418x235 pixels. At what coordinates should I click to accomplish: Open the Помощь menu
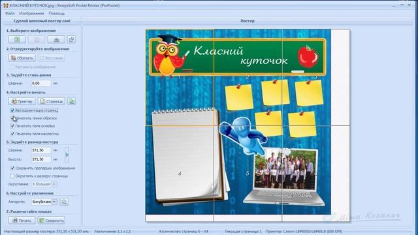point(57,13)
